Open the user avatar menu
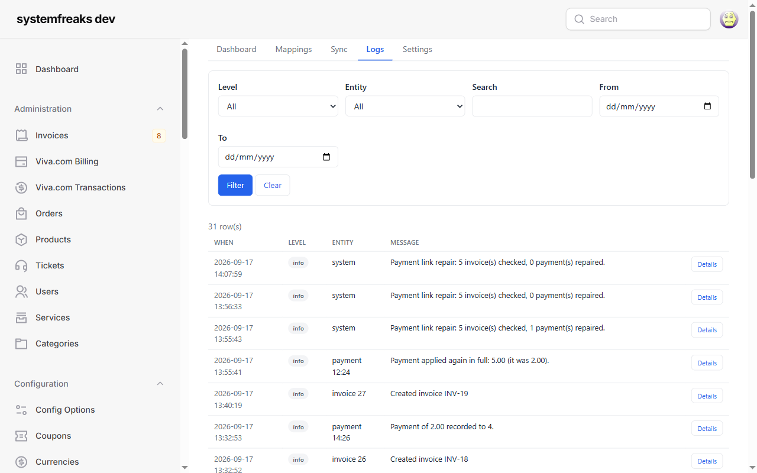Image resolution: width=757 pixels, height=473 pixels. [729, 19]
